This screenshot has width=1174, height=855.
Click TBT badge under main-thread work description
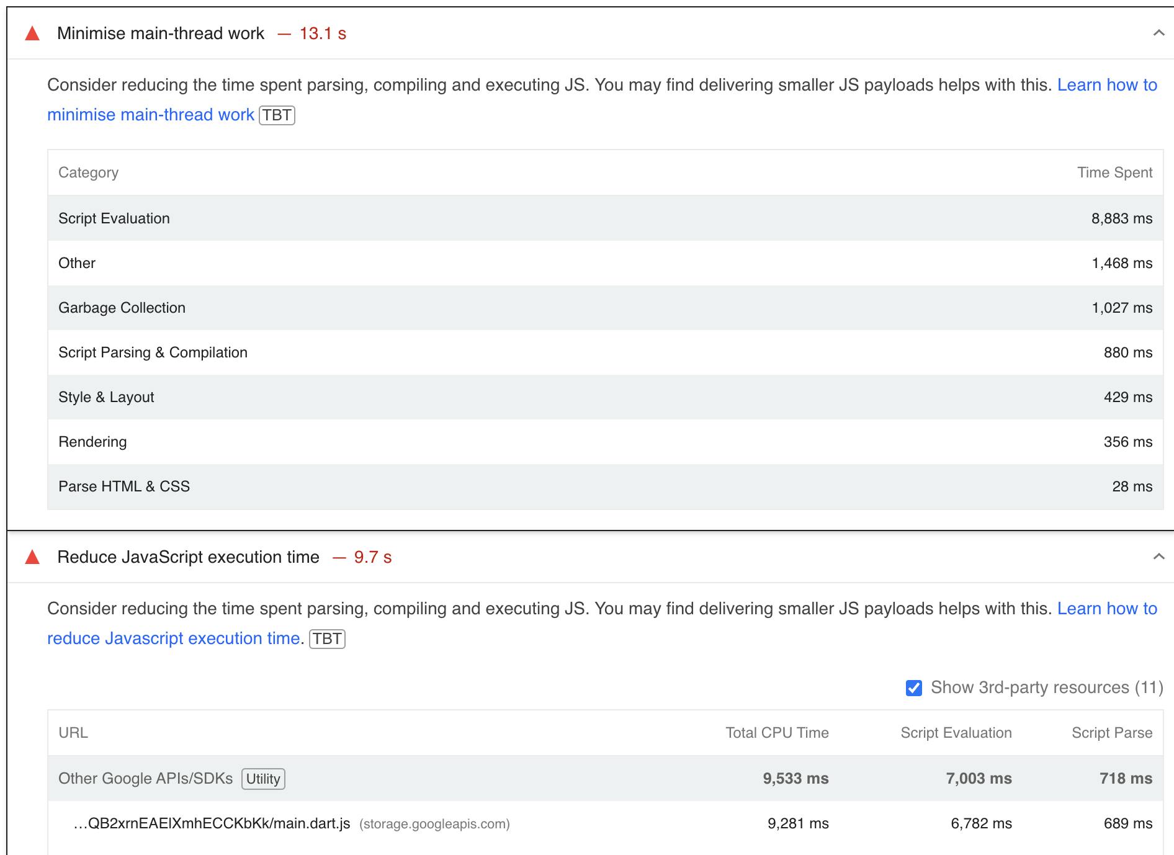click(277, 115)
